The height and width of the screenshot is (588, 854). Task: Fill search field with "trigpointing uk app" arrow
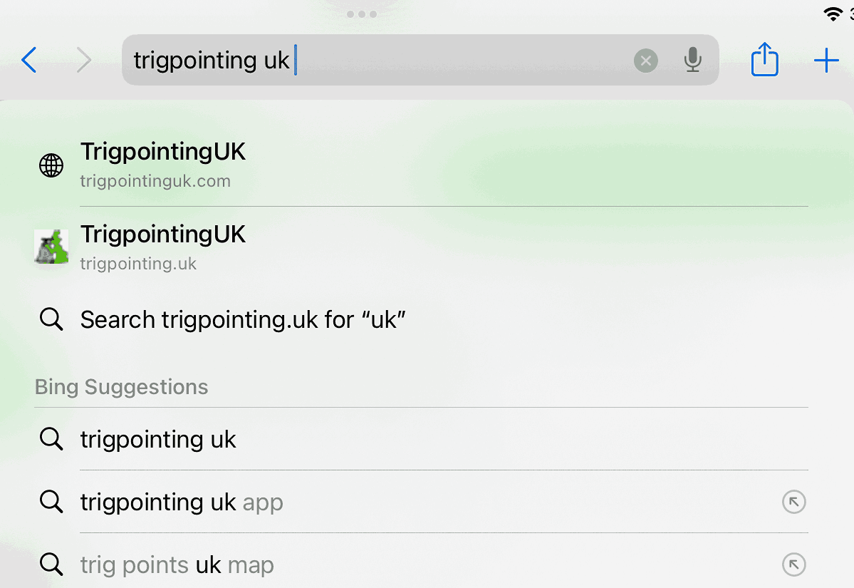tap(794, 502)
